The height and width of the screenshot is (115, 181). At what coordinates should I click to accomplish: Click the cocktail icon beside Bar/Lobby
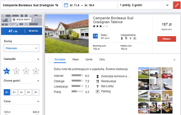(98, 86)
